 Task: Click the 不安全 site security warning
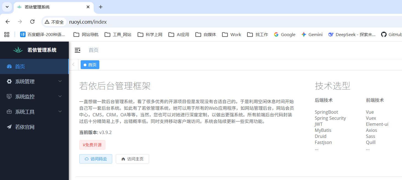[54, 22]
